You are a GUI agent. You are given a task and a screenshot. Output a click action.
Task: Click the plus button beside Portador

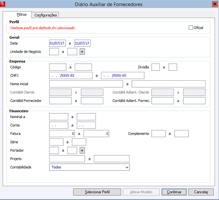click(x=82, y=150)
